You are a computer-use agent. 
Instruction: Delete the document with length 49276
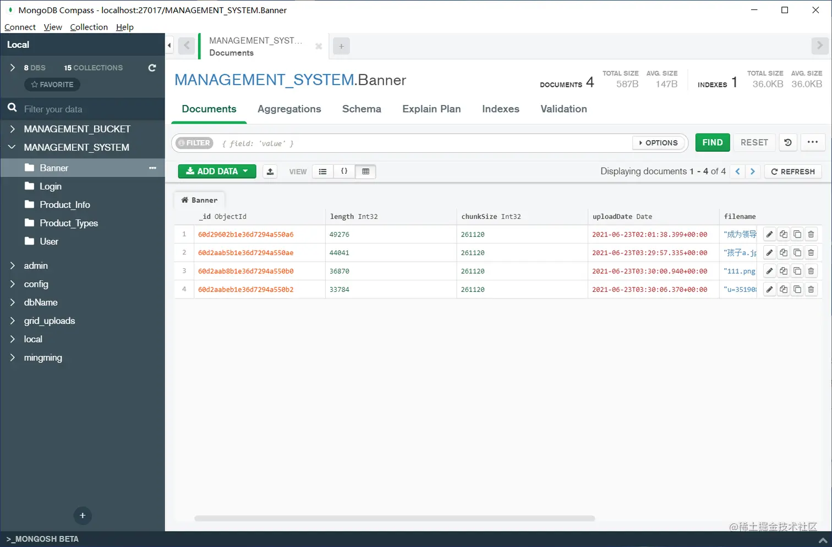click(811, 234)
